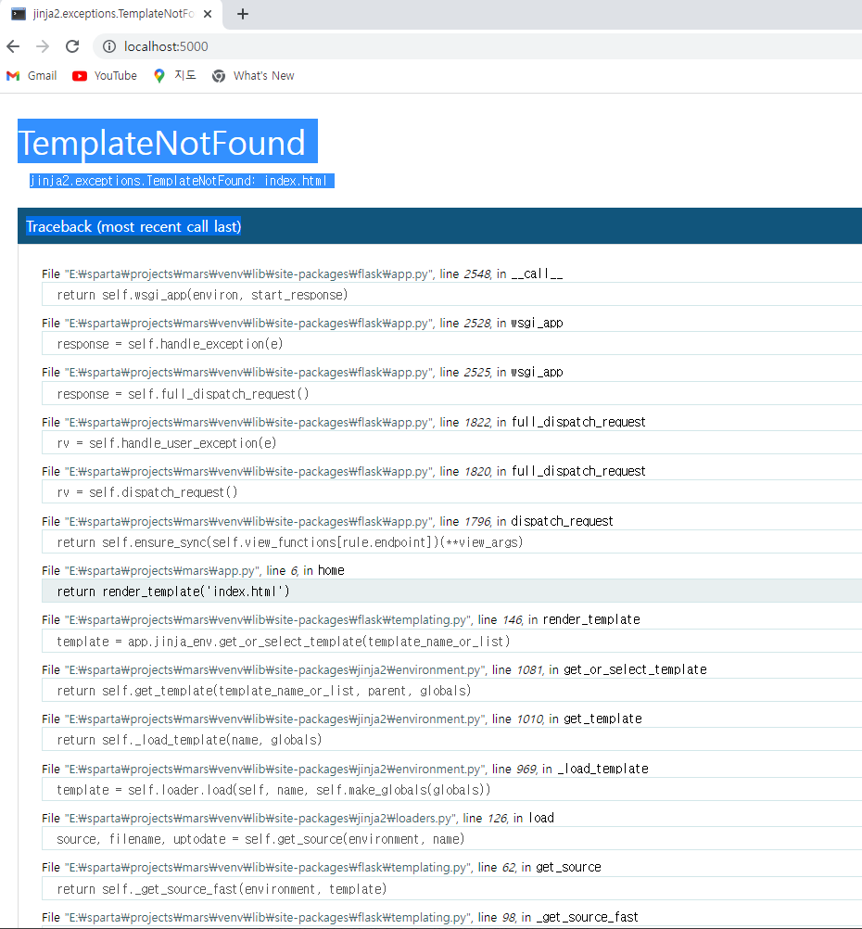Open the 지도 maps bookmark
The height and width of the screenshot is (929, 862).
(x=175, y=76)
